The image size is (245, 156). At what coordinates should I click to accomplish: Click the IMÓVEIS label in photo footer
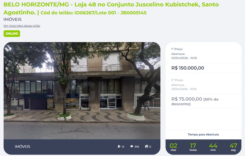tap(23, 147)
